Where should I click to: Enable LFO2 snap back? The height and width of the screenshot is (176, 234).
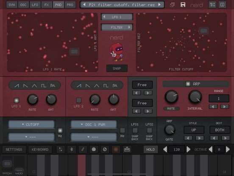point(149,131)
